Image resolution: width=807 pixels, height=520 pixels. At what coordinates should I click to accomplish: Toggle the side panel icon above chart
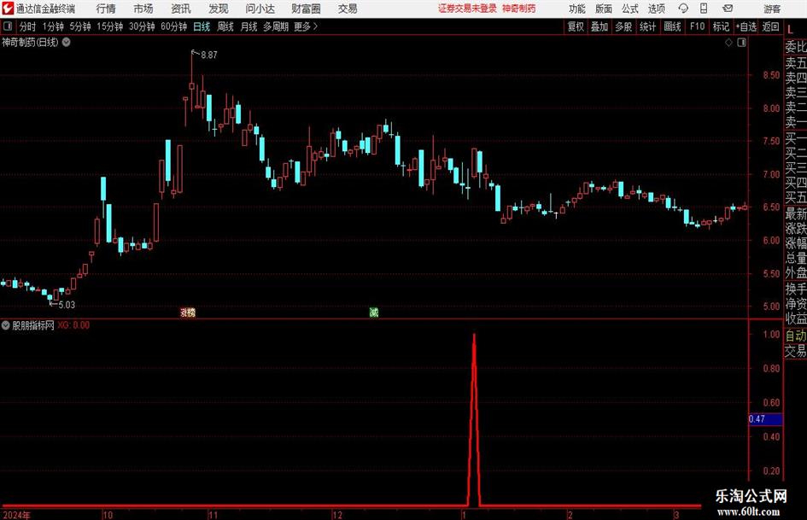741,43
